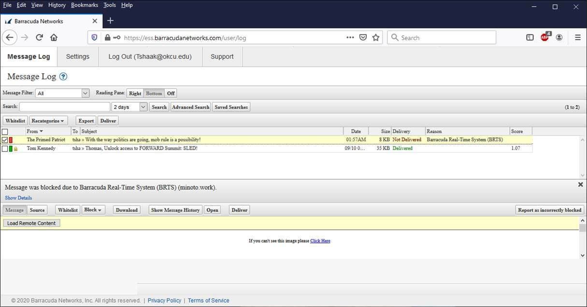Image resolution: width=587 pixels, height=307 pixels.
Task: Click the green allowed status icon
Action: point(11,149)
